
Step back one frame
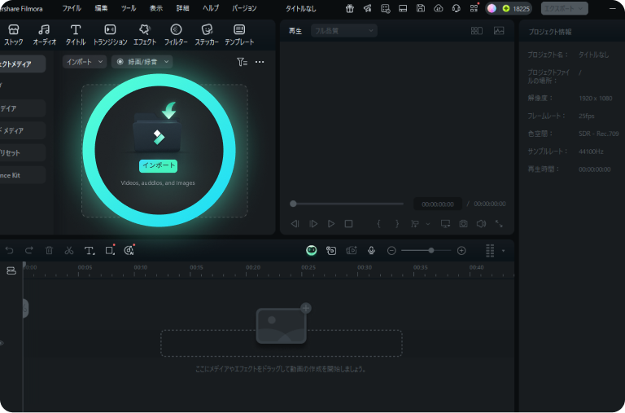pos(295,224)
